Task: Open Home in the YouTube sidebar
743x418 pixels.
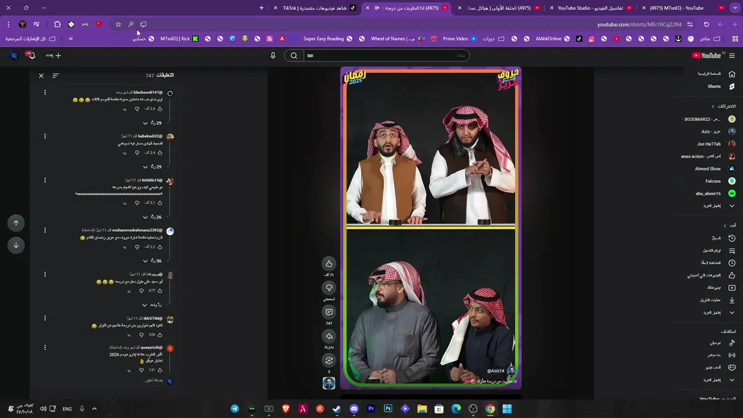Action: pos(716,74)
